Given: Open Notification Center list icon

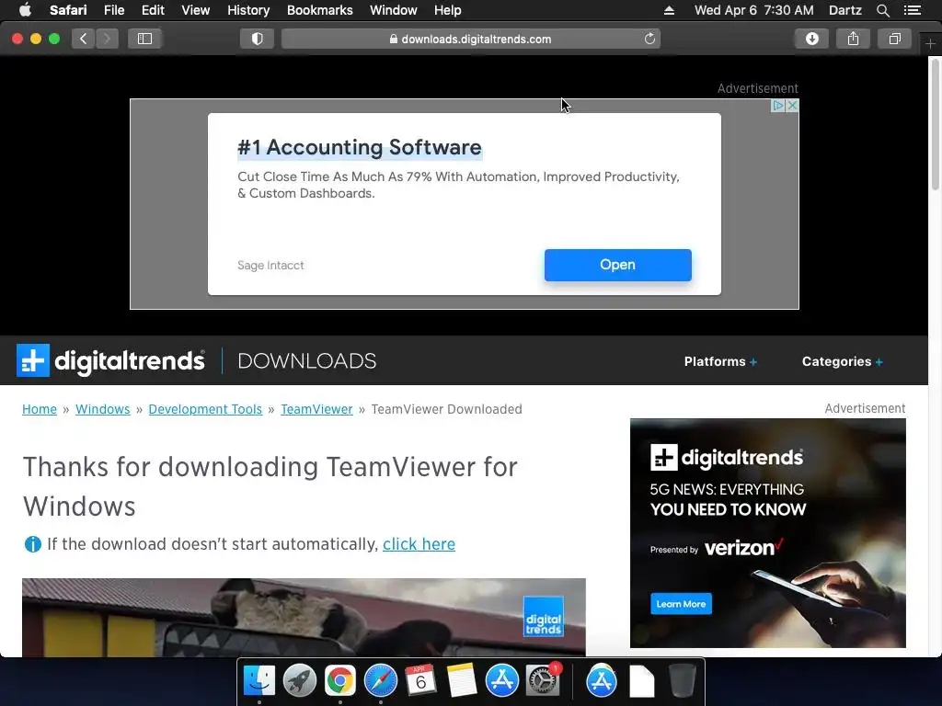Looking at the screenshot, I should pos(912,10).
